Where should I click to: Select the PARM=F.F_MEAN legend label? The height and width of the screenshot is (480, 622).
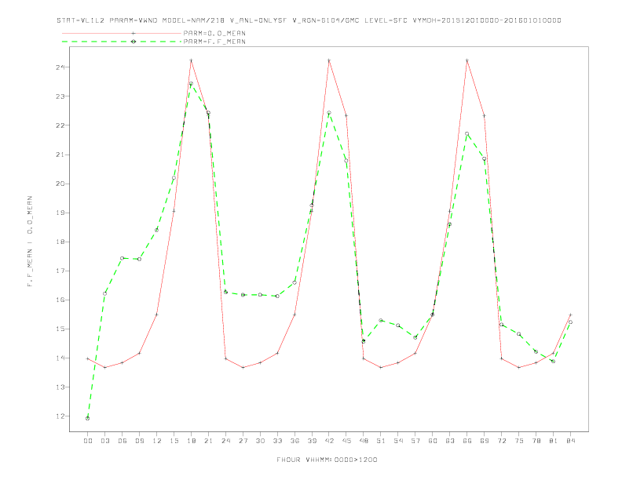click(x=214, y=42)
